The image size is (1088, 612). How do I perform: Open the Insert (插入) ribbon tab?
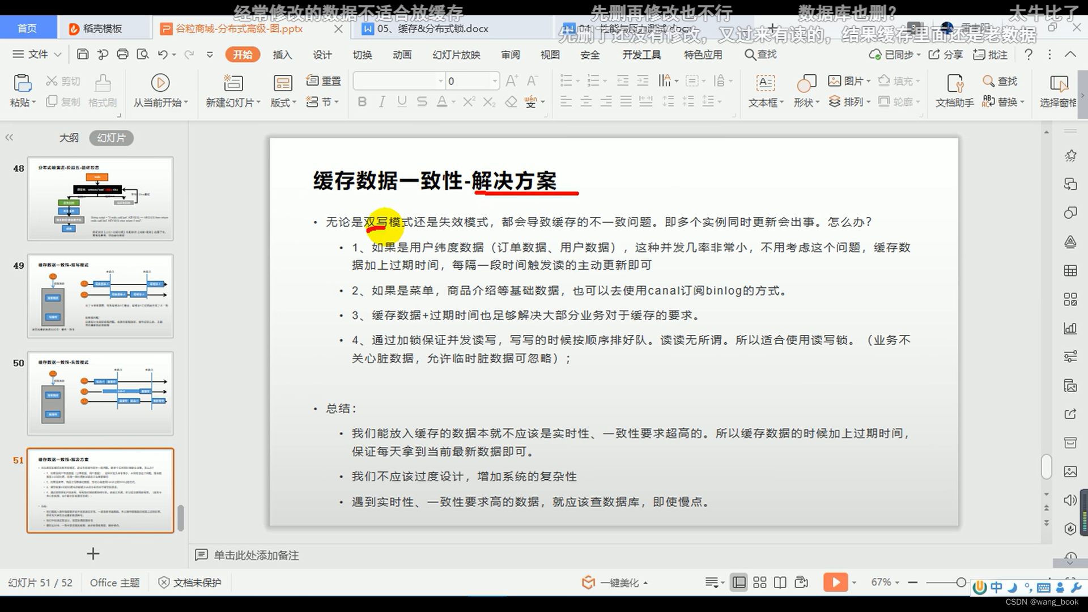pyautogui.click(x=282, y=55)
